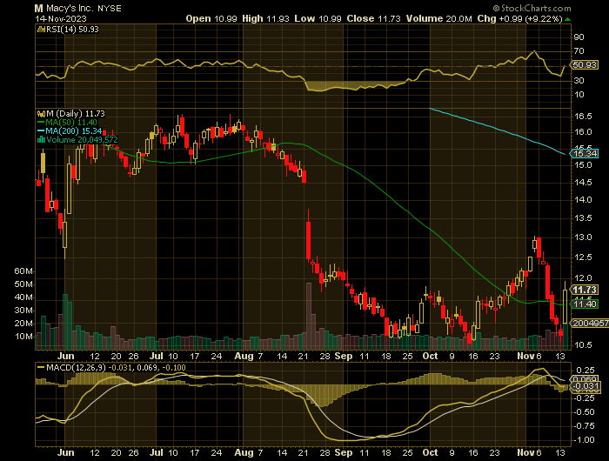Click the NYSE exchange label

(x=110, y=8)
